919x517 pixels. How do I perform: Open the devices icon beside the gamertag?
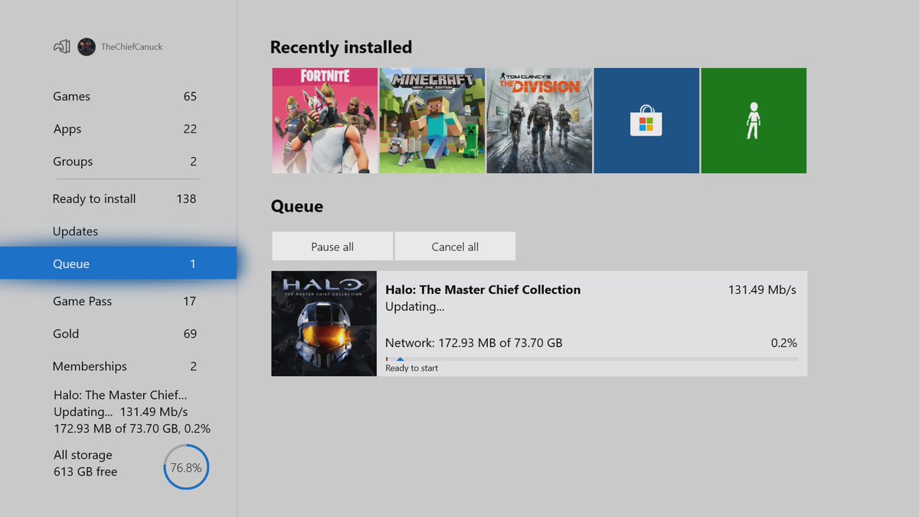pyautogui.click(x=62, y=47)
